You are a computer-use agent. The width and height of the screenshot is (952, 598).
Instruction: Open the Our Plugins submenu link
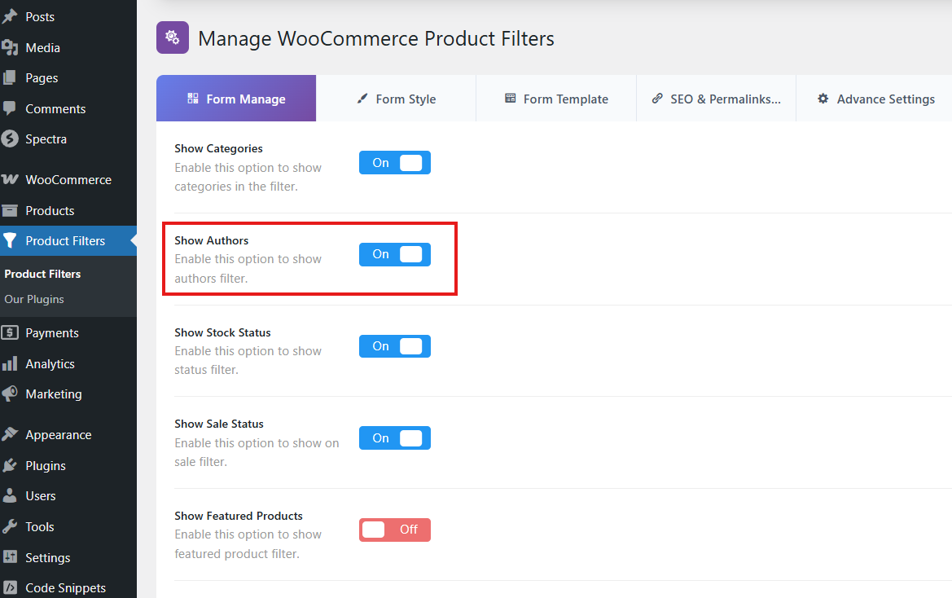34,299
